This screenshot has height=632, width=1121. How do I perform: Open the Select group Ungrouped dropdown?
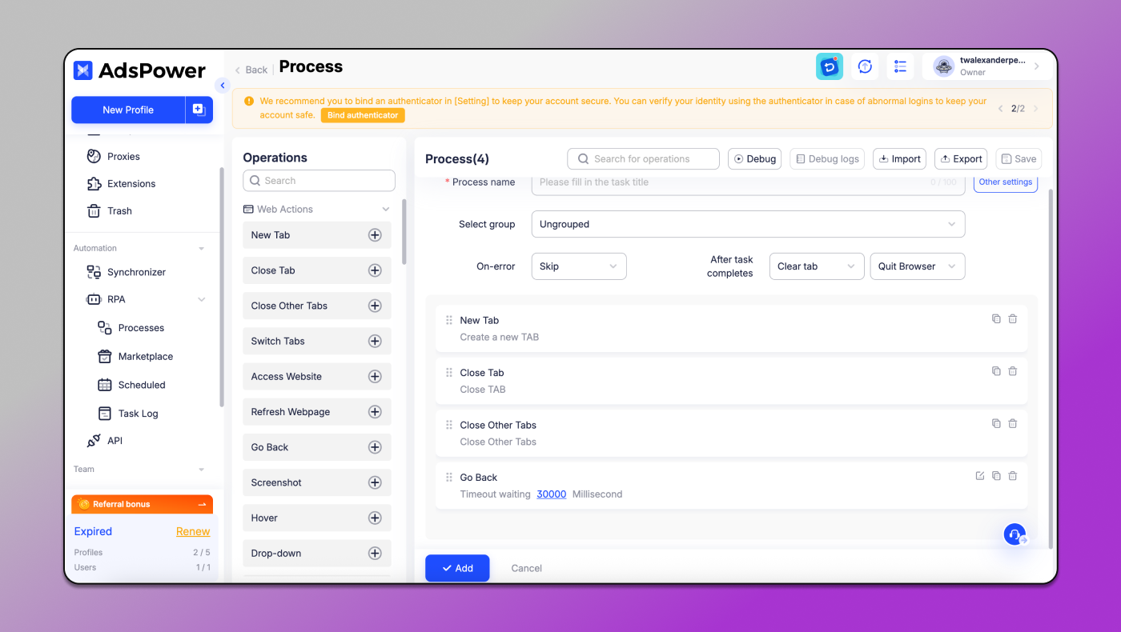point(748,224)
